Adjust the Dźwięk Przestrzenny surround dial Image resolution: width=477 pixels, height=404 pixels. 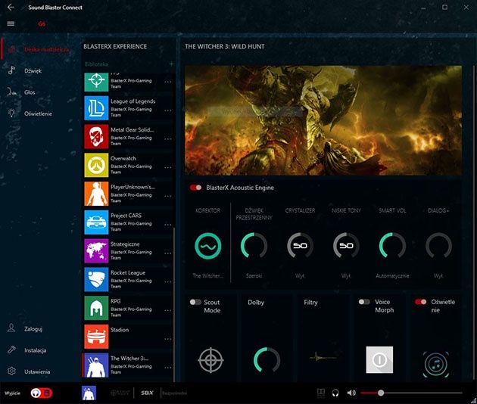click(254, 246)
